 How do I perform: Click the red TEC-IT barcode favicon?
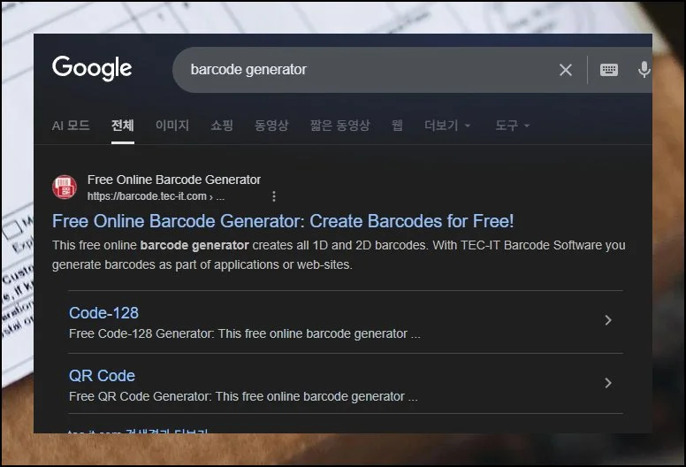coord(65,188)
